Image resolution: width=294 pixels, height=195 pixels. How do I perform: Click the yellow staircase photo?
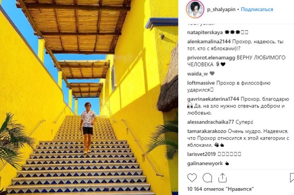pyautogui.click(x=89, y=97)
